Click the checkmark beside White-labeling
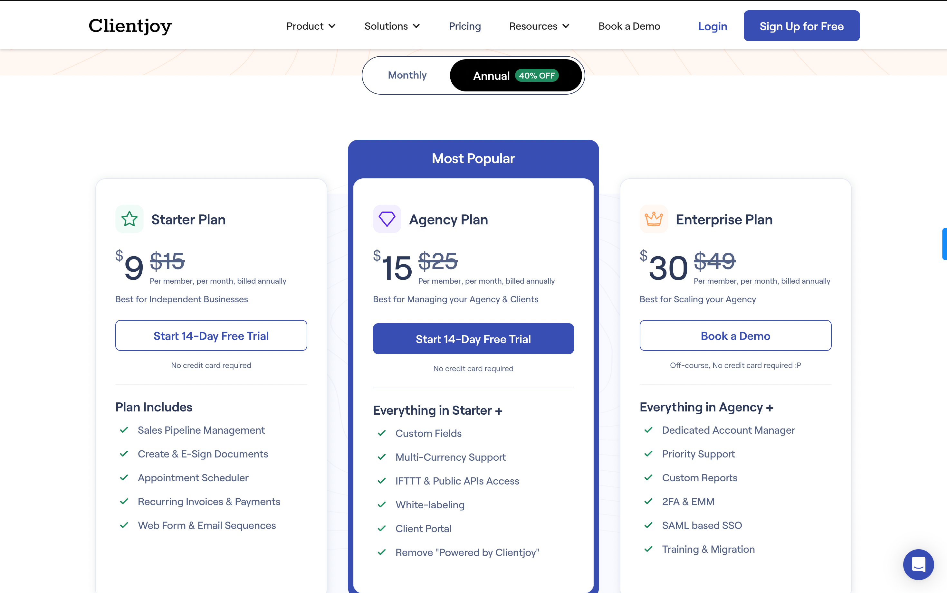 coord(382,505)
